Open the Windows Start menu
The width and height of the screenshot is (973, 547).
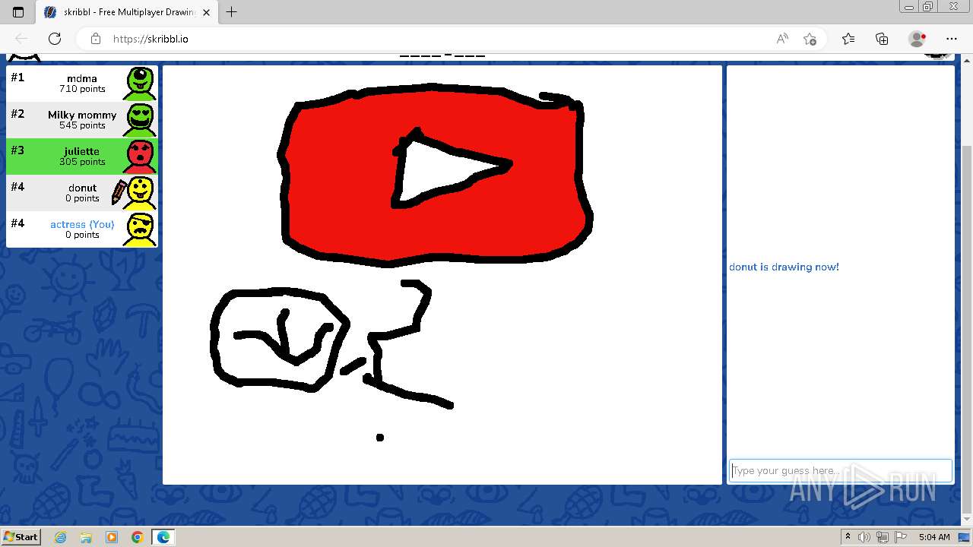click(21, 537)
